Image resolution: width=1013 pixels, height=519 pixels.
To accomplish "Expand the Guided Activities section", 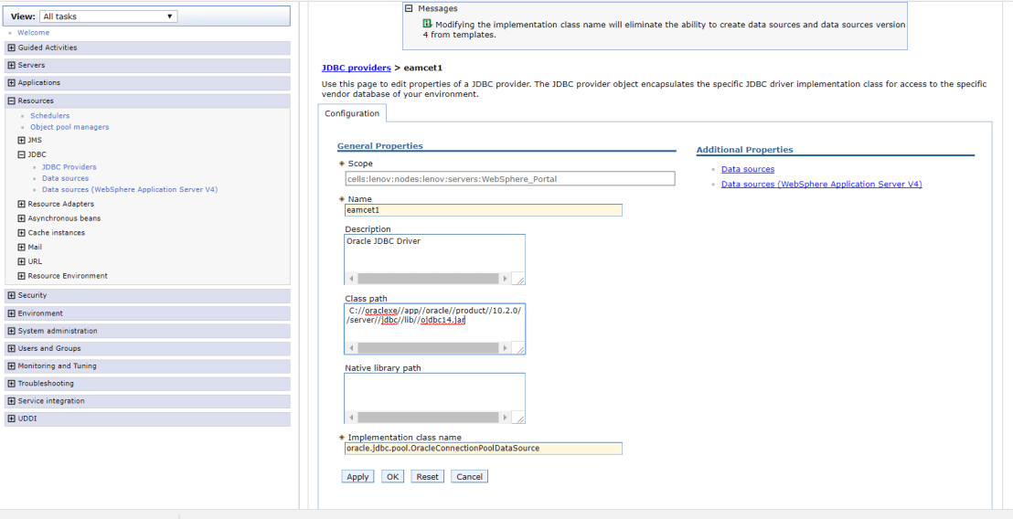I will tap(11, 48).
